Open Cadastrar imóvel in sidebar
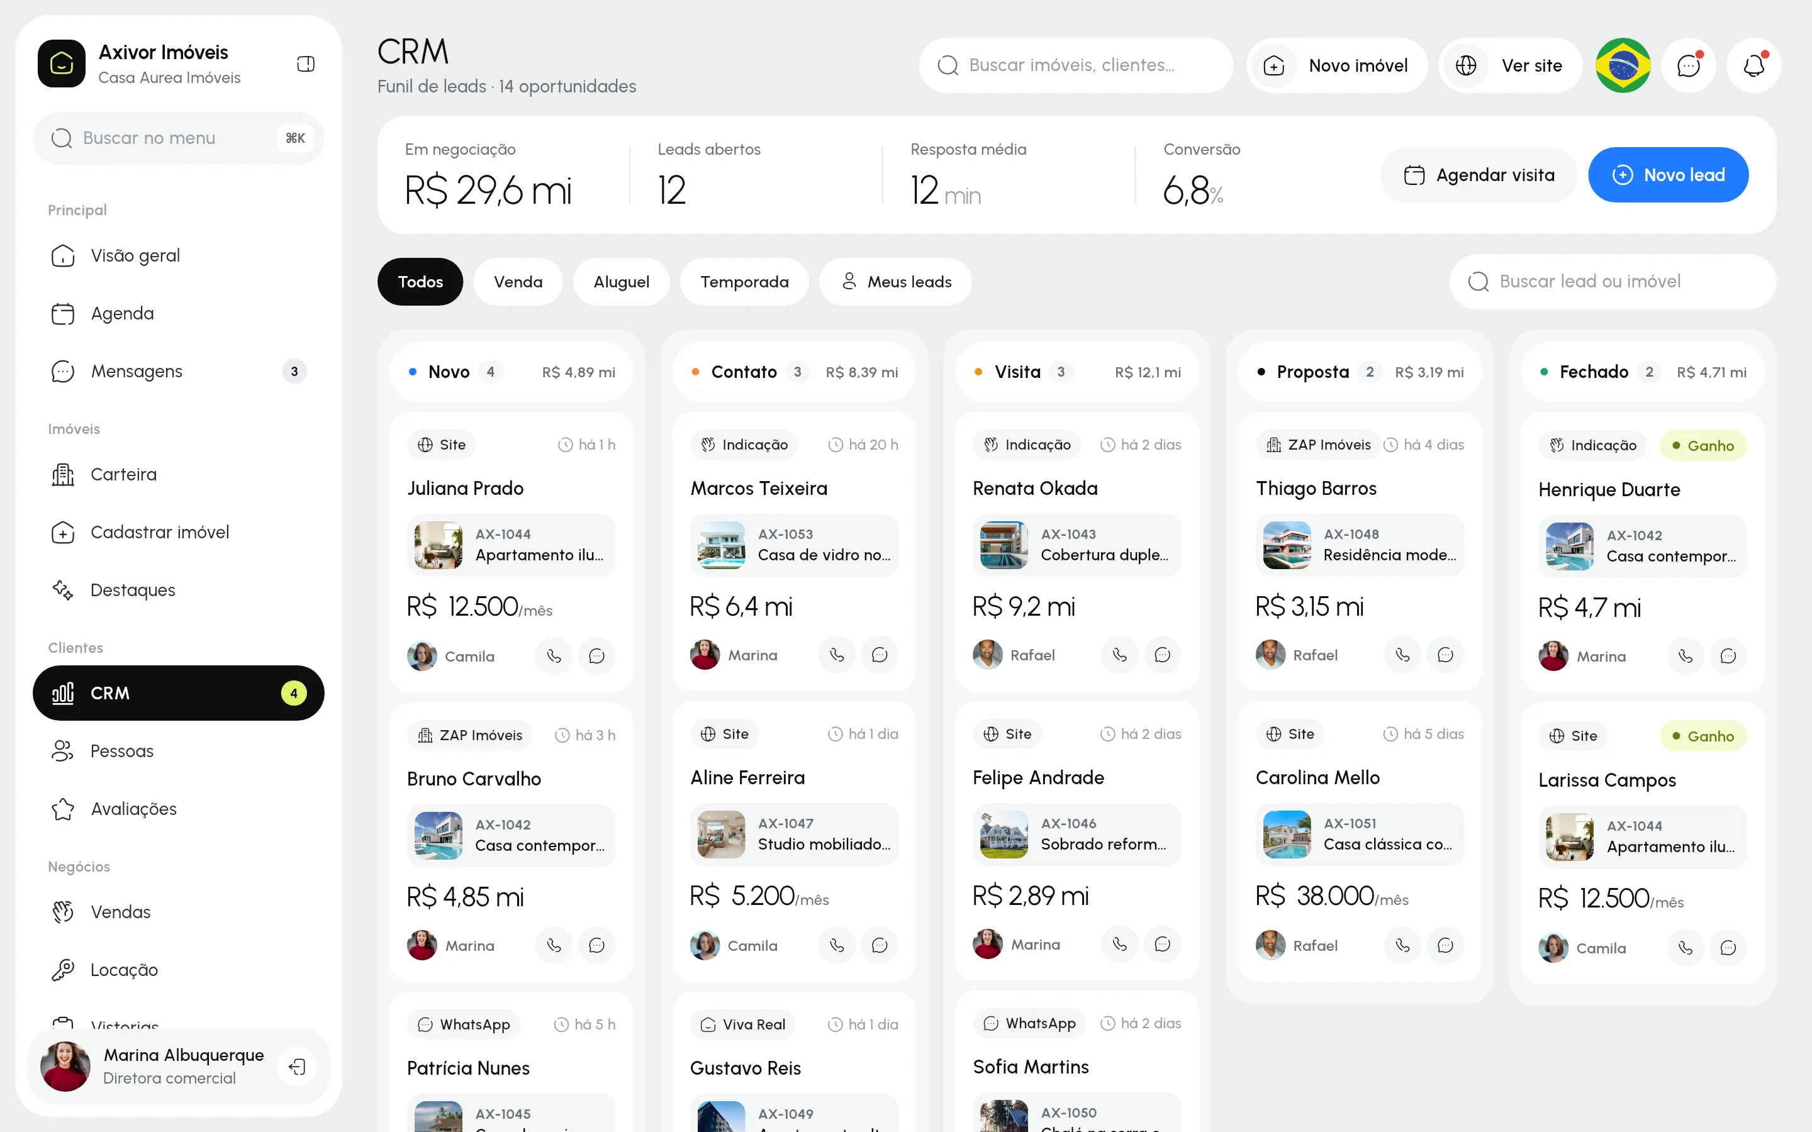 (178, 532)
